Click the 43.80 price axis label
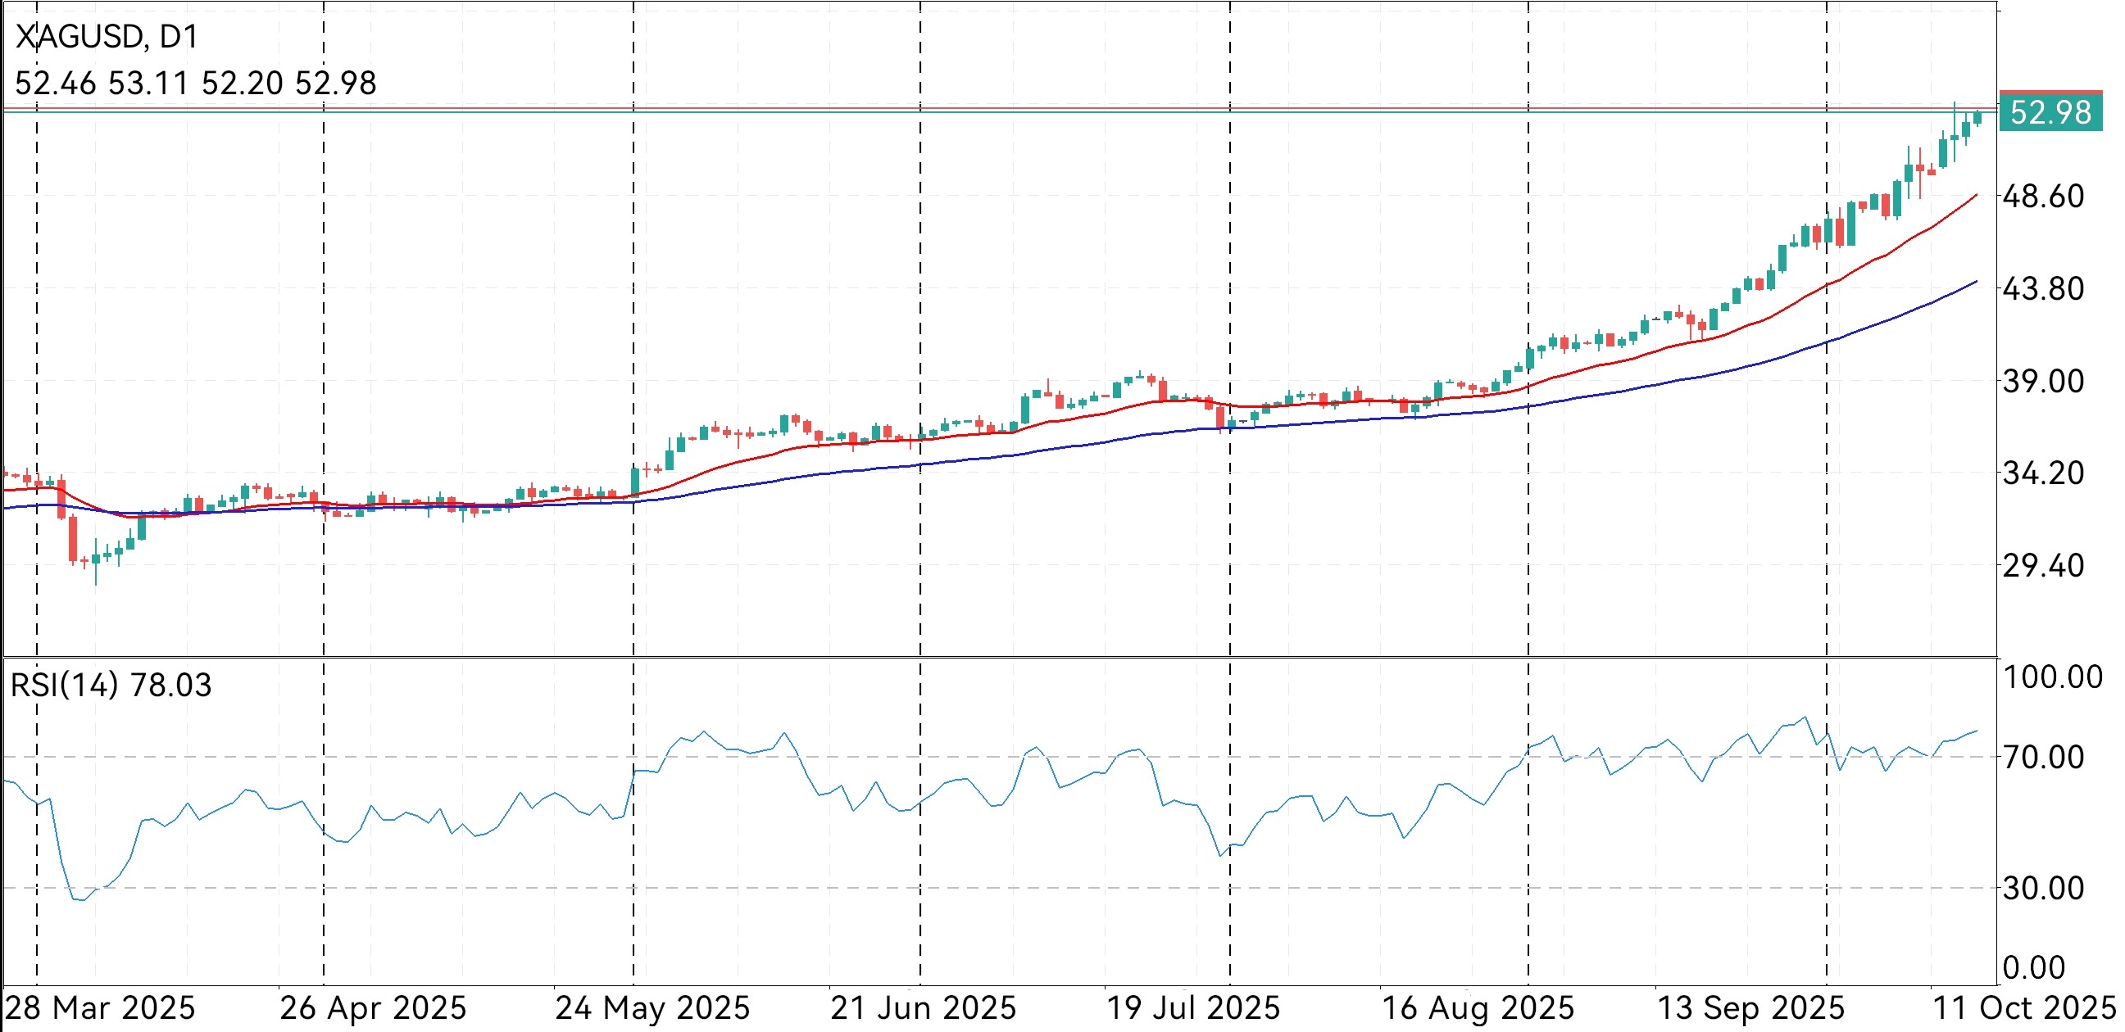 [2042, 289]
